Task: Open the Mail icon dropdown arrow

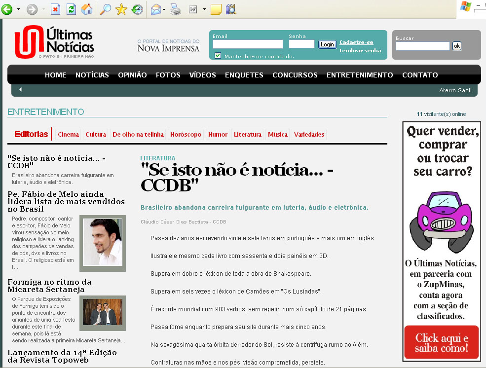Action: (x=164, y=9)
